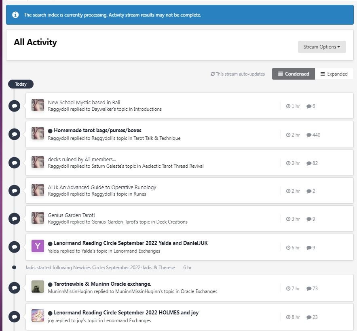Click the purple Y avatar for Yalda
357x331 pixels.
tap(38, 246)
